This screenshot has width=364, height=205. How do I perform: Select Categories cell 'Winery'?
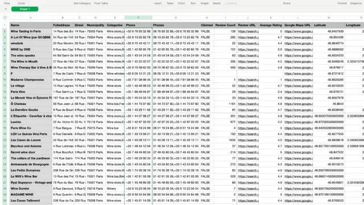coord(115,188)
